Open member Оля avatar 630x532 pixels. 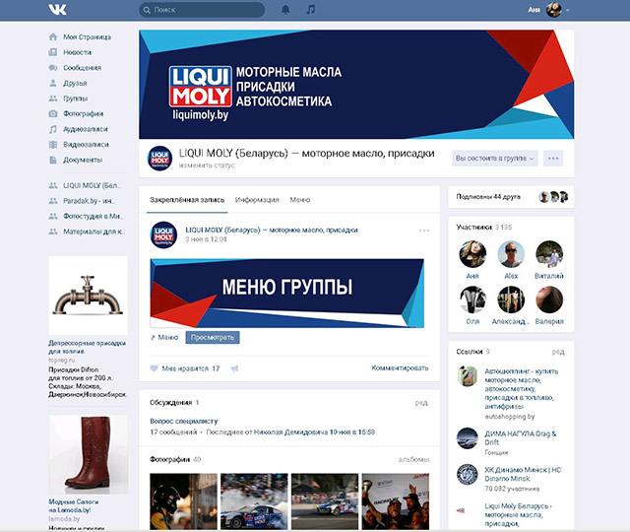472,299
